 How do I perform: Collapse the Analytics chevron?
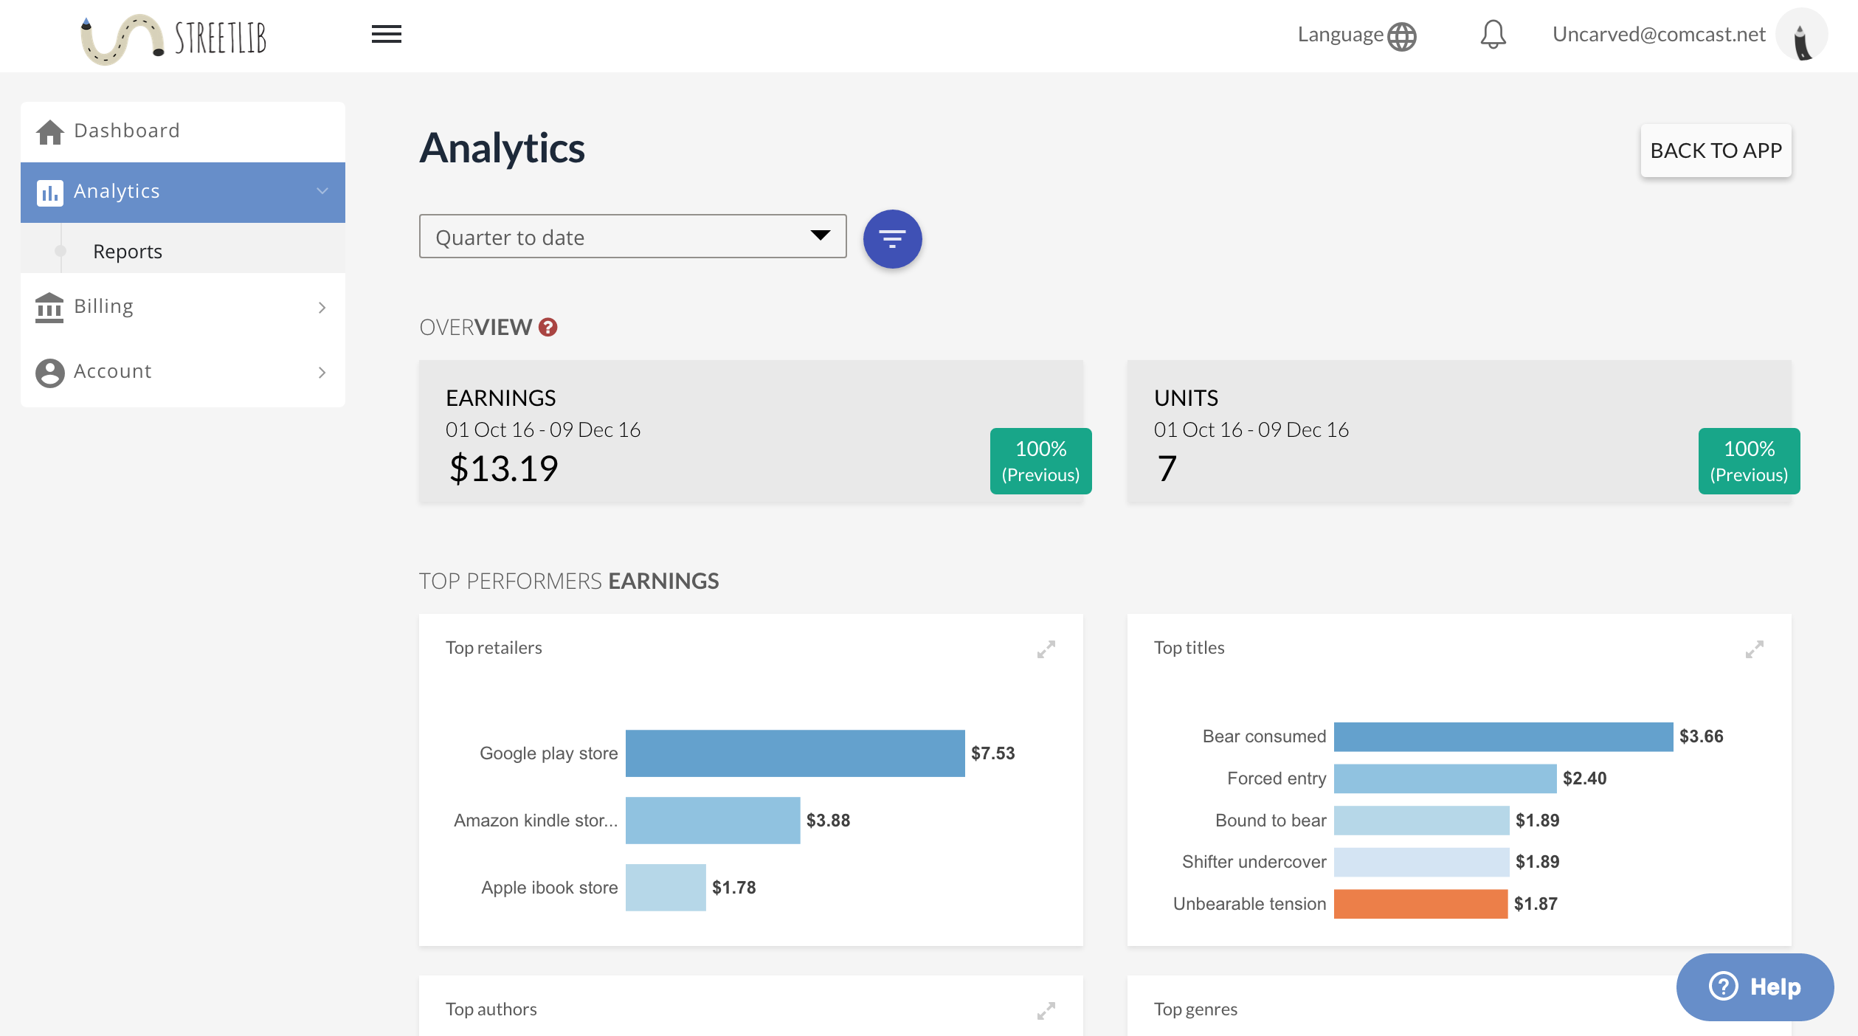(322, 191)
